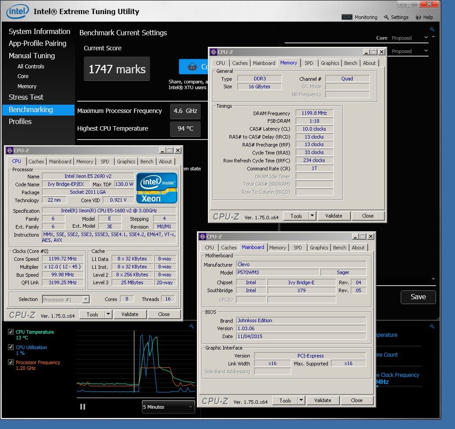
Task: Click the Save button
Action: (x=418, y=297)
